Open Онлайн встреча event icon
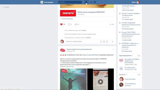The image size is (160, 90). [121, 68]
